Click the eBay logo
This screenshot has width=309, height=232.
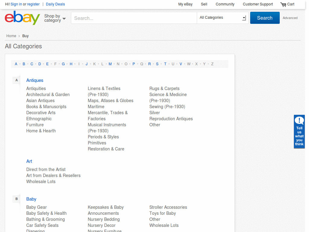pos(22,18)
